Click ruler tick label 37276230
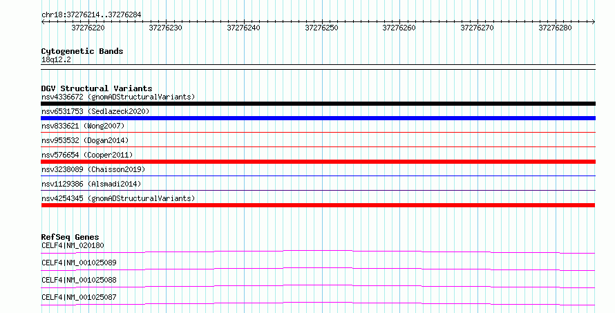Viewport: 615px width, 313px height. tap(166, 28)
